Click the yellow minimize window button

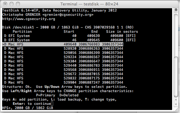pyautogui.click(x=12, y=4)
